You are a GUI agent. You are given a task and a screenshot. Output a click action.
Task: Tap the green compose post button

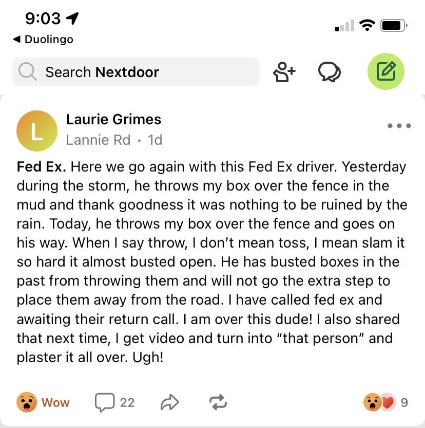tap(386, 72)
